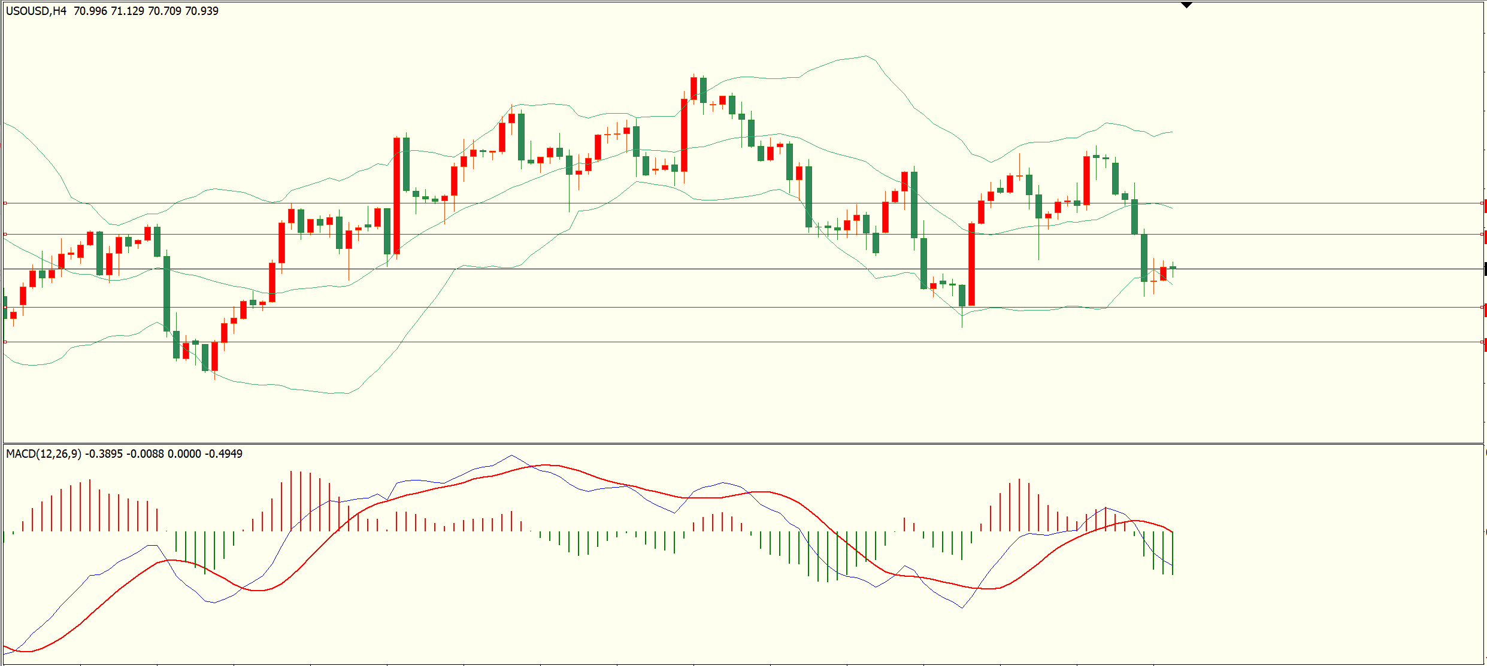Select the highest-reaching red candle at chart peak

693,89
